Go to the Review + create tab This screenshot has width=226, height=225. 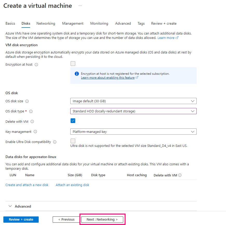(x=164, y=23)
